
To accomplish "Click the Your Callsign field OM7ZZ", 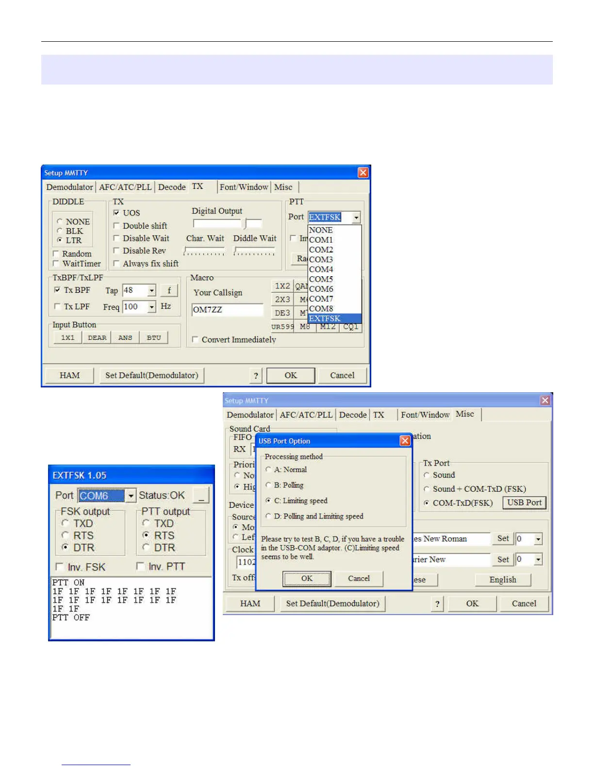I will [228, 310].
